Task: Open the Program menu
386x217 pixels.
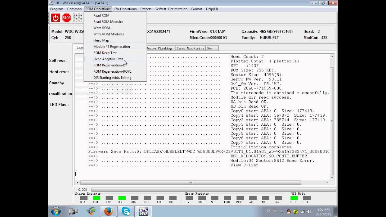Action: [57, 9]
